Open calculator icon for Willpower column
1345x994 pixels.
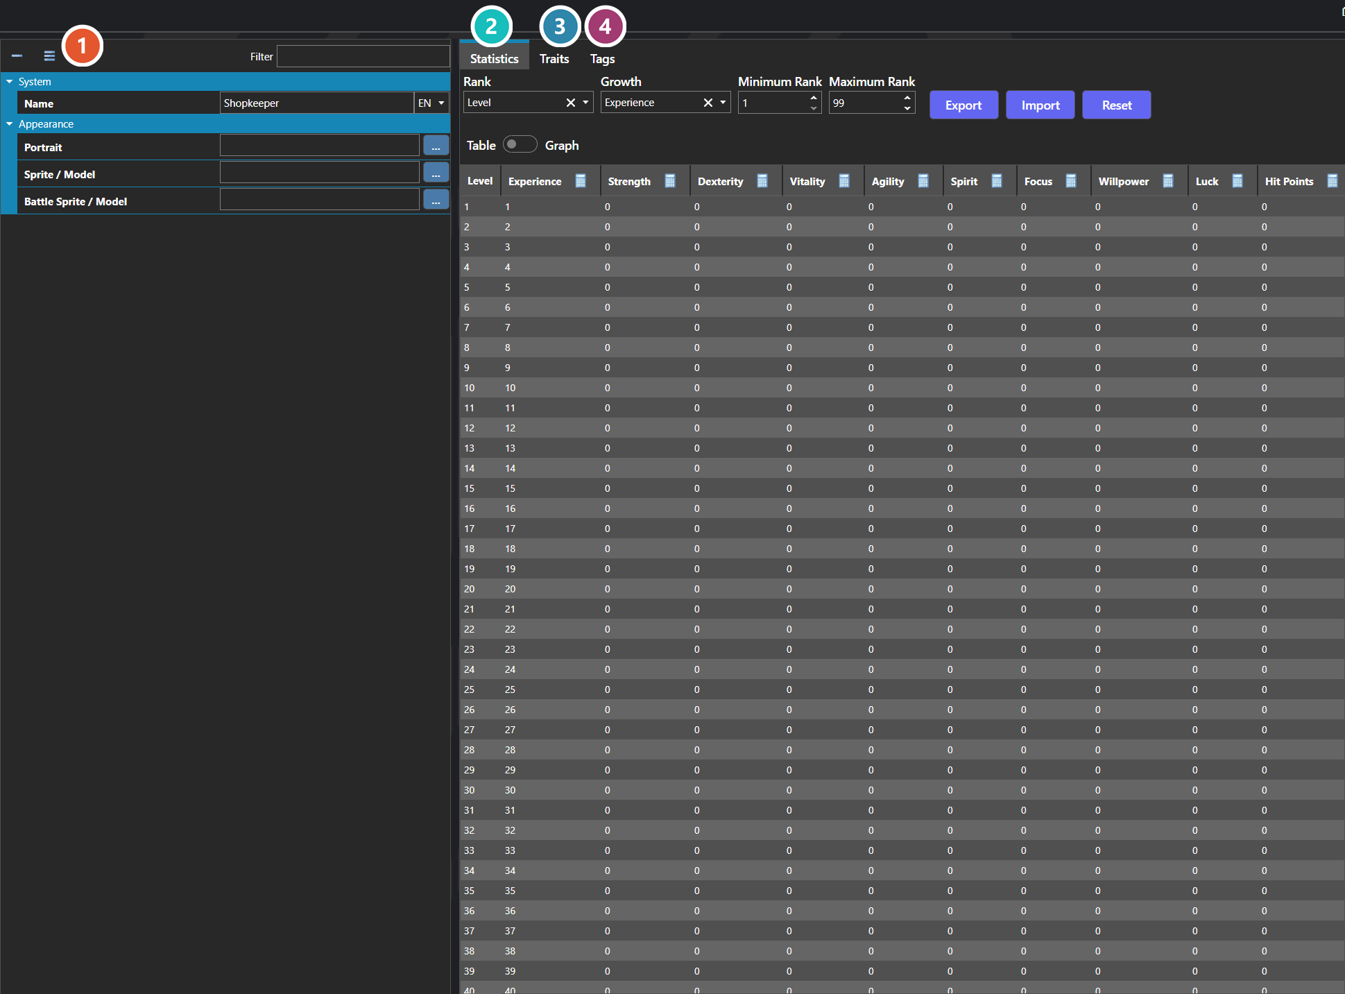tap(1168, 181)
